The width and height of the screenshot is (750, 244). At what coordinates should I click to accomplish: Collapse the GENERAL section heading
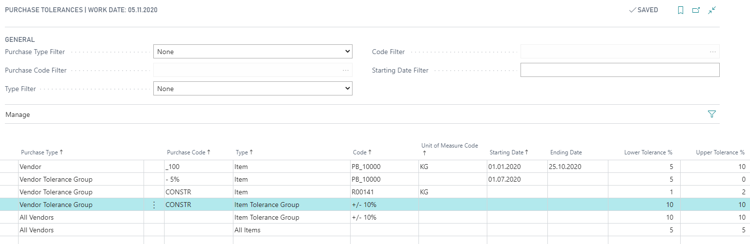pos(20,39)
